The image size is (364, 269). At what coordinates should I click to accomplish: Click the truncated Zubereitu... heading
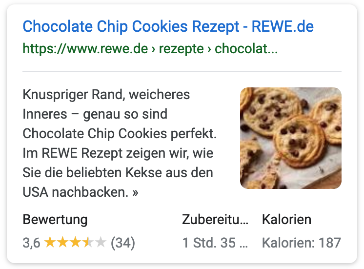pos(215,219)
